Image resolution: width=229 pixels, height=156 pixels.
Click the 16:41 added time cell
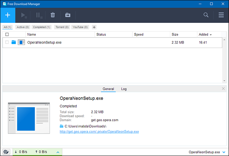tap(203, 42)
